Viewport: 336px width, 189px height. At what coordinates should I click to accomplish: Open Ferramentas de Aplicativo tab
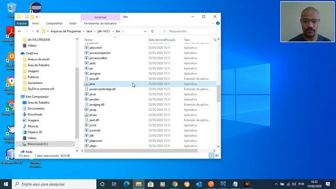coord(100,23)
